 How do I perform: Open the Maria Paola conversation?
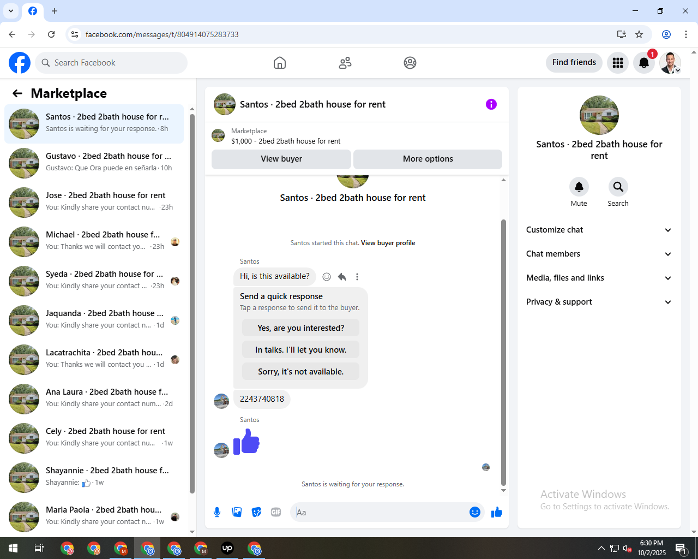coord(94,516)
